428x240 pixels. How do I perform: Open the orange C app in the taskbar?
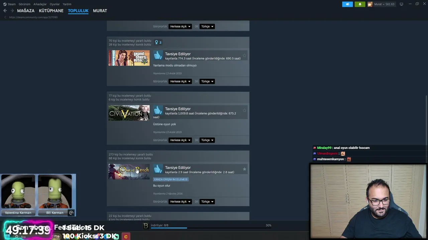coord(126,237)
